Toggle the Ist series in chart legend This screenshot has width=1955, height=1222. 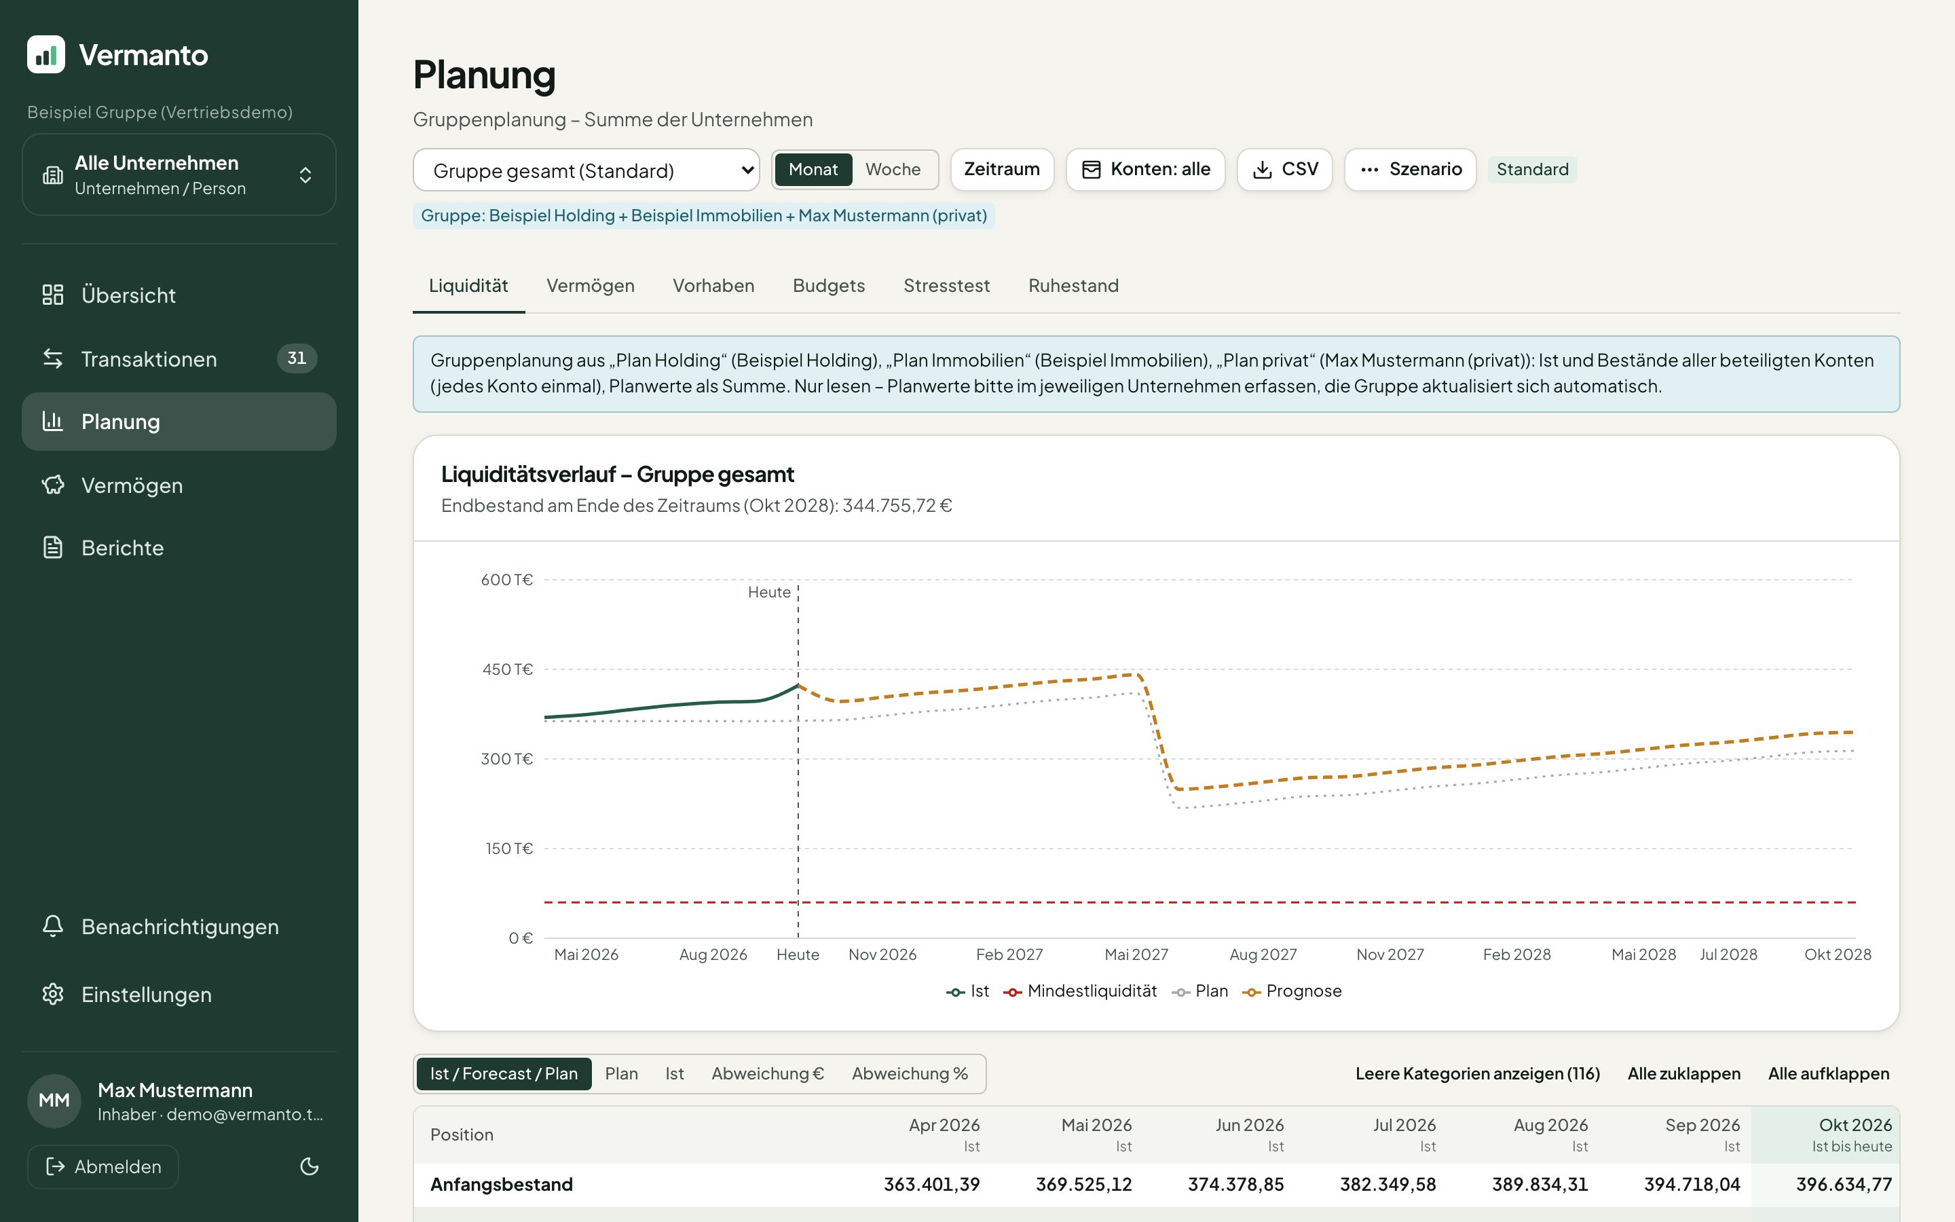(x=968, y=991)
